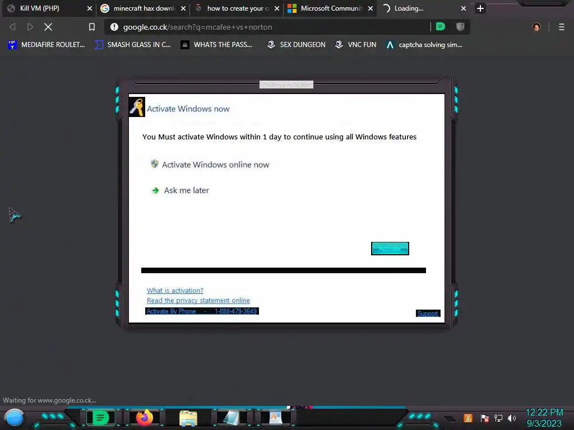Open the What is activation? link
574x430 pixels.
[175, 291]
